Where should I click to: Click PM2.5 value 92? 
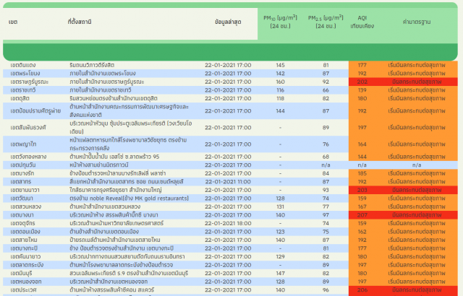(326, 82)
